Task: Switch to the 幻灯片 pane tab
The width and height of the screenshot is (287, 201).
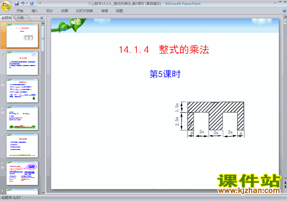Action: [x=7, y=18]
